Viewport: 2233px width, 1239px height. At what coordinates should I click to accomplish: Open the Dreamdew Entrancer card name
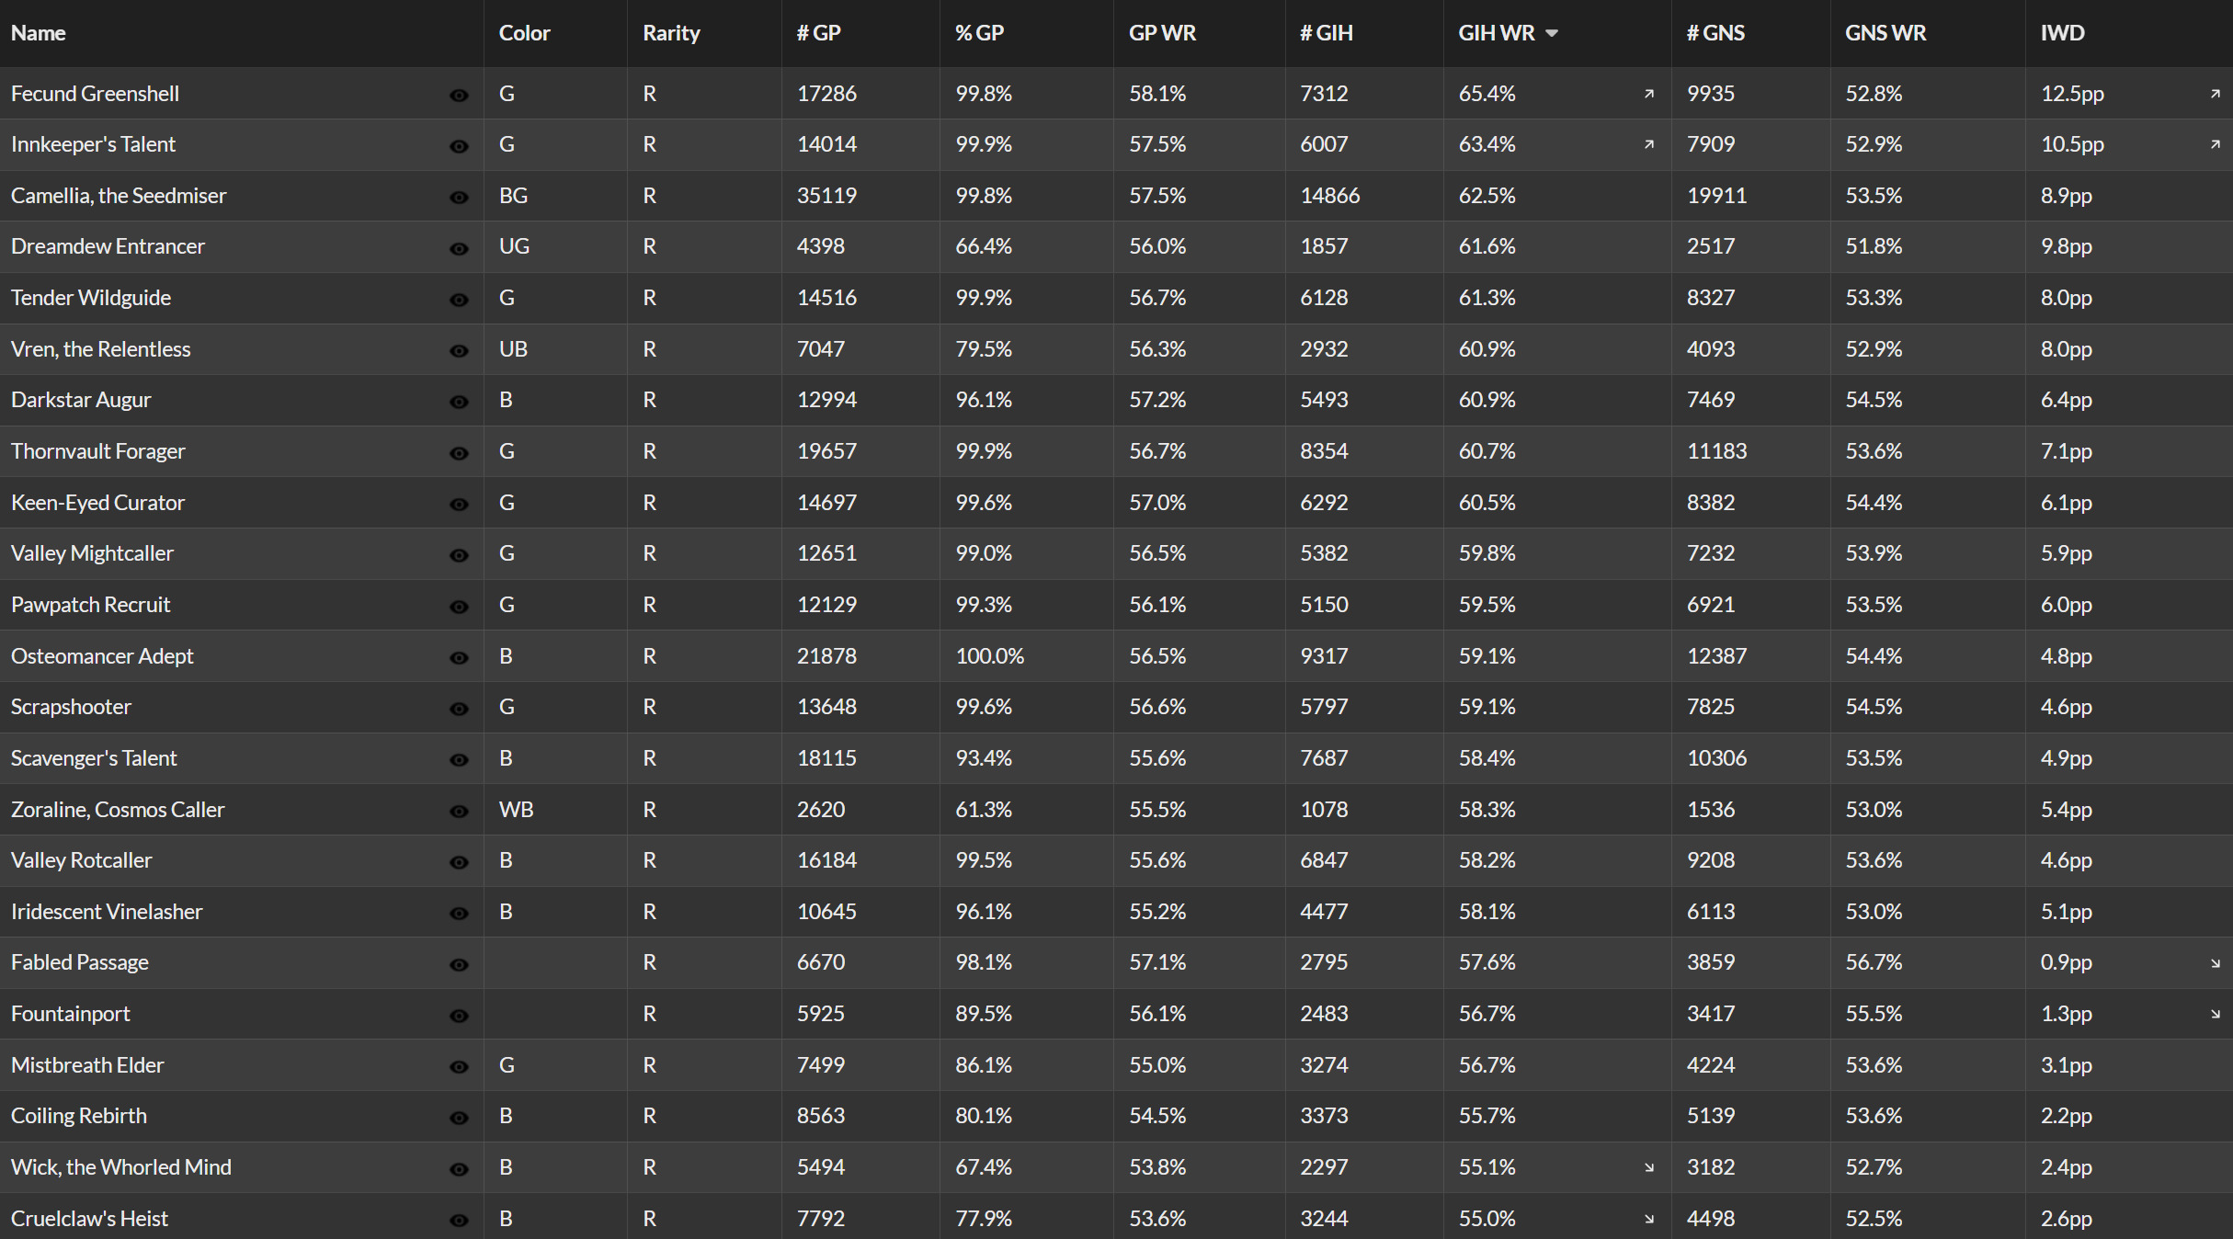coord(108,246)
